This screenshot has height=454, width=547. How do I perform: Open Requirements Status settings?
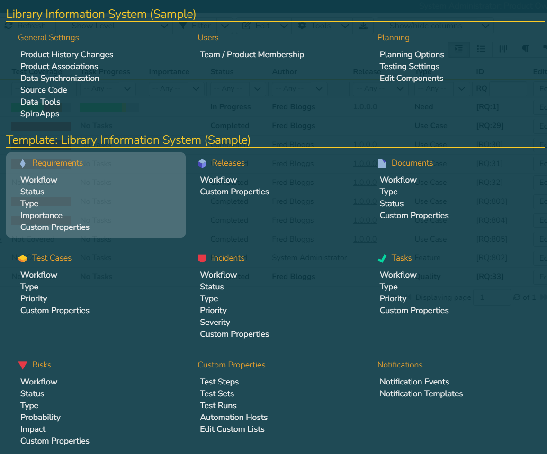32,192
